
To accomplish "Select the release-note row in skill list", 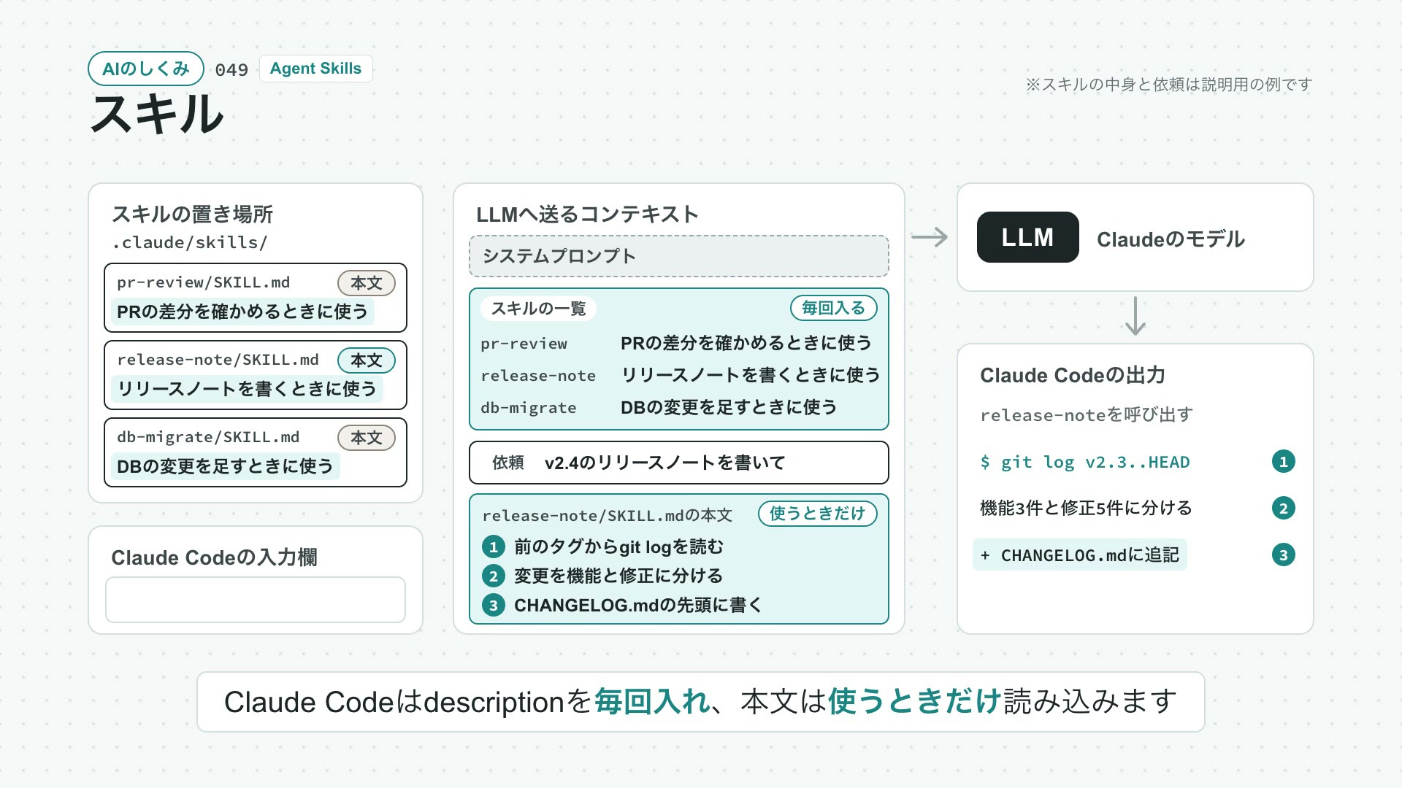I will click(678, 375).
